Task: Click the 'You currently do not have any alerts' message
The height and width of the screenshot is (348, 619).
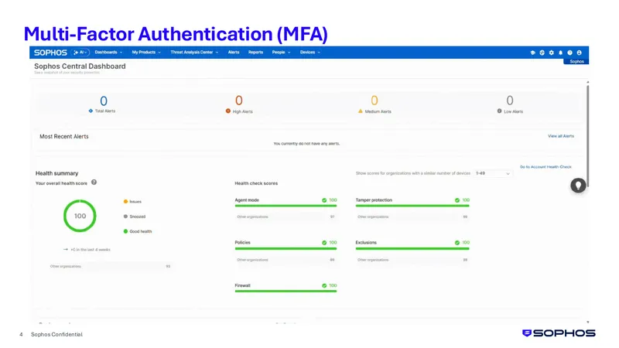Action: pos(306,144)
